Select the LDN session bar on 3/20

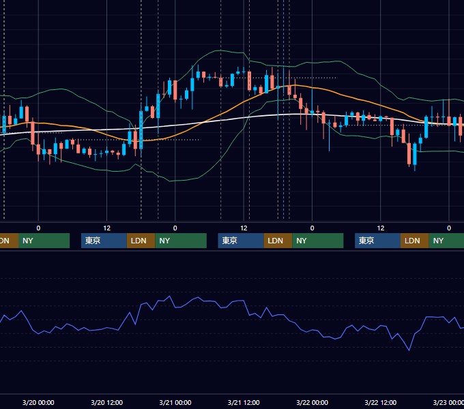[141, 241]
